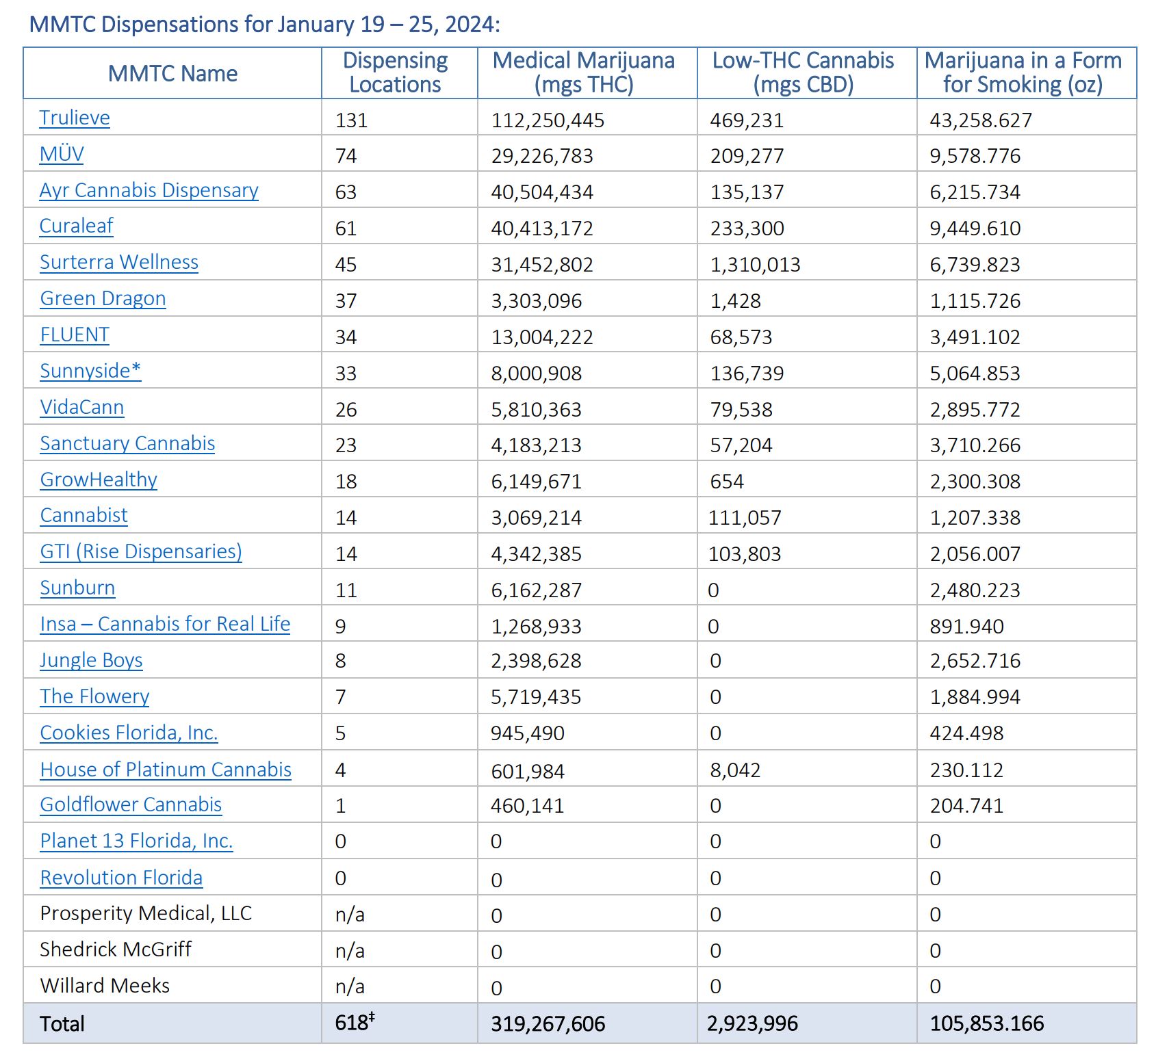The image size is (1156, 1061).
Task: Click the Trulieve Medical Marijuana value cell
Action: [x=548, y=120]
